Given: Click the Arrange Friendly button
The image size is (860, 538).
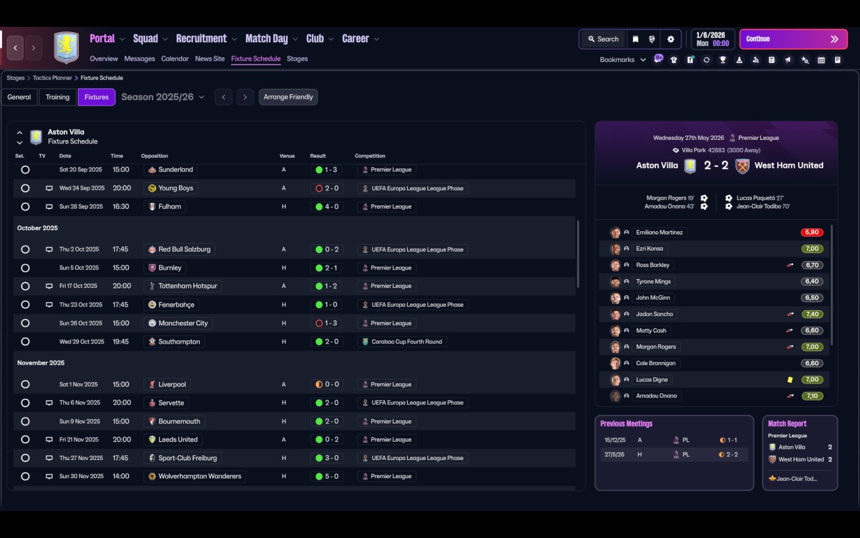Looking at the screenshot, I should pyautogui.click(x=288, y=98).
